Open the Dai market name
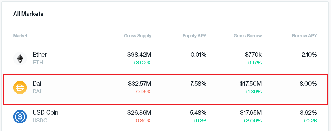 tap(37, 84)
